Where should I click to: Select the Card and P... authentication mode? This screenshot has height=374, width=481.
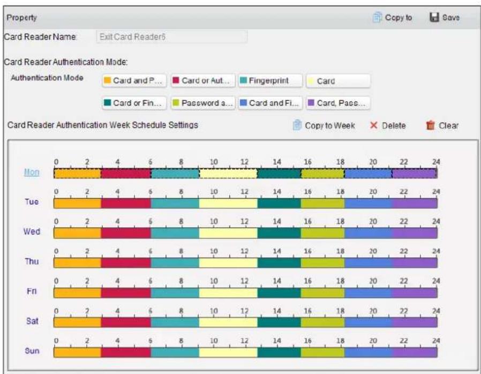click(x=134, y=81)
